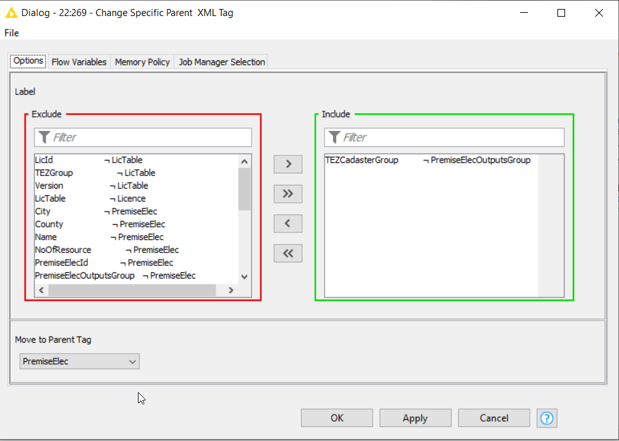Open the Move to Parent Tag dropdown
The height and width of the screenshot is (441, 619).
tap(80, 361)
